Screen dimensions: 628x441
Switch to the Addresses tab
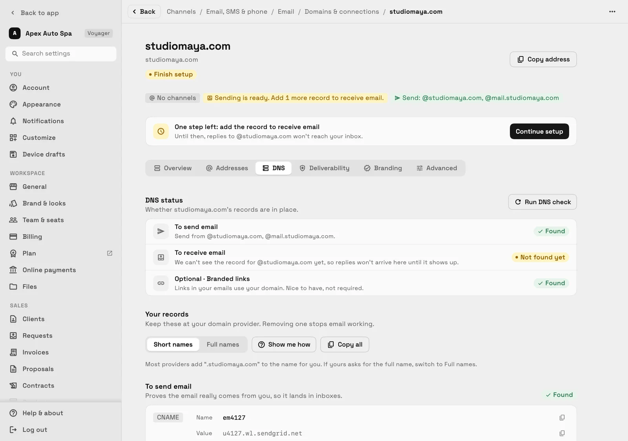click(227, 168)
